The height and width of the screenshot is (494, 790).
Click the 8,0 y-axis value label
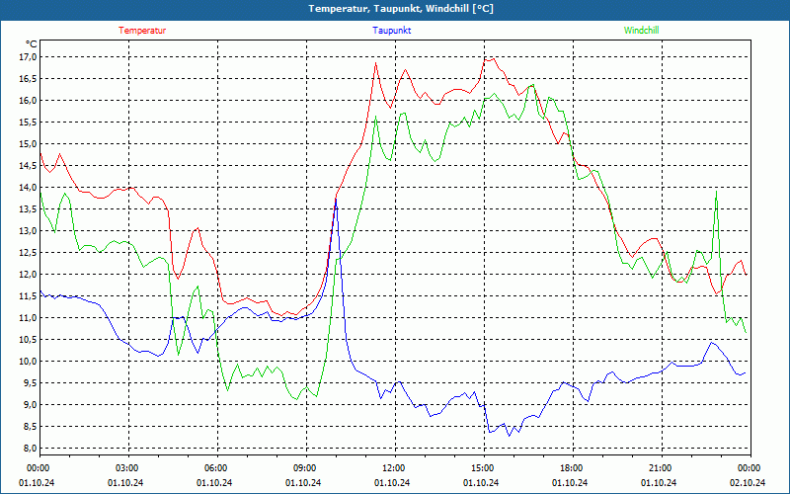(30, 449)
